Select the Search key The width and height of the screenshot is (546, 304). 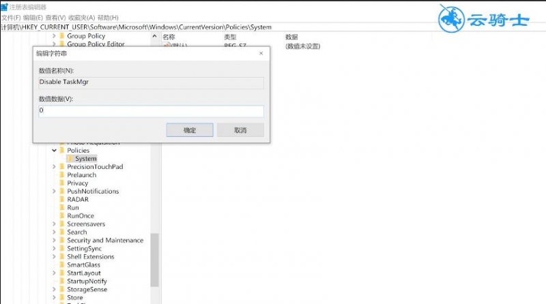pyautogui.click(x=77, y=232)
